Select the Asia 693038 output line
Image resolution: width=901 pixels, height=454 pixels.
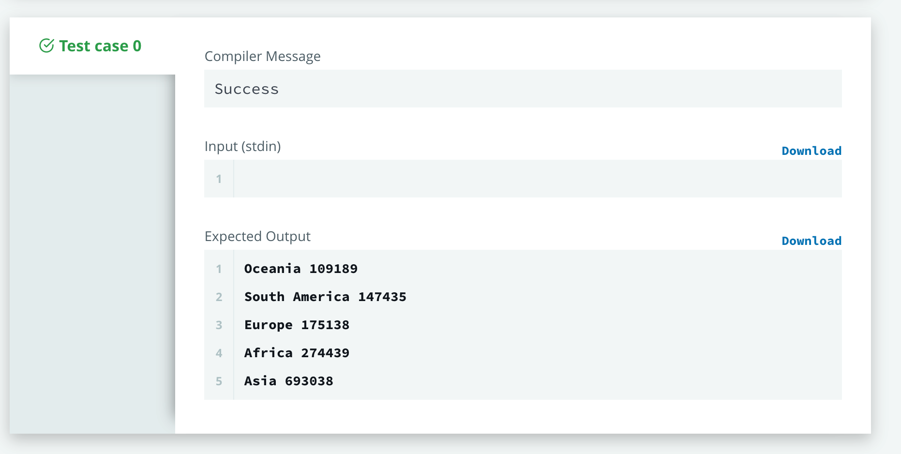288,381
